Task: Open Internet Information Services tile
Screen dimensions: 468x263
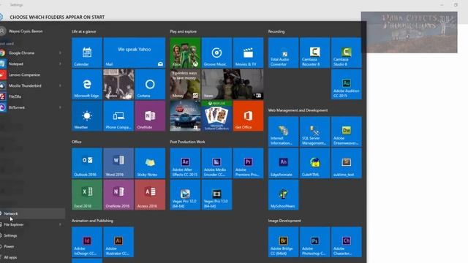Action: click(283, 131)
